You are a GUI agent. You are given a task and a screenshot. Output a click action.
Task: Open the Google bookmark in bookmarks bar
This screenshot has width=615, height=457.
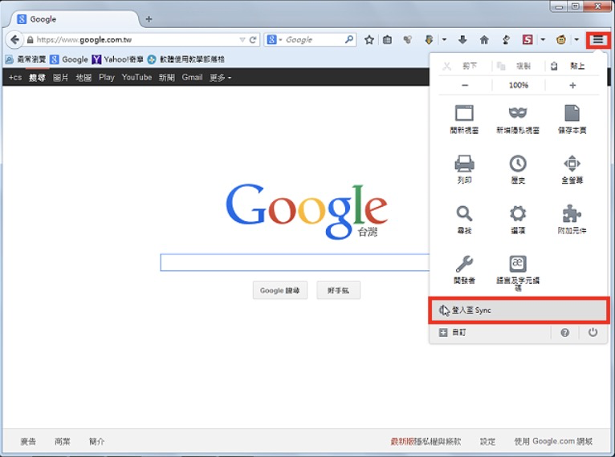tap(69, 59)
